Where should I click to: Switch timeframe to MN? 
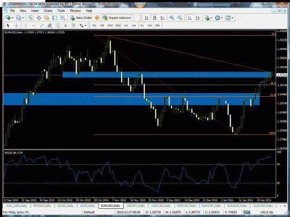coord(158,25)
